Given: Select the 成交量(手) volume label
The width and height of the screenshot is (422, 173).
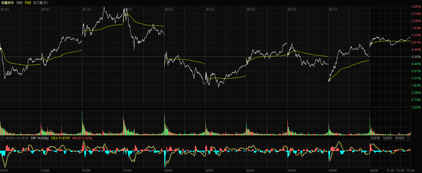Looking at the screenshot, I should coord(41,3).
